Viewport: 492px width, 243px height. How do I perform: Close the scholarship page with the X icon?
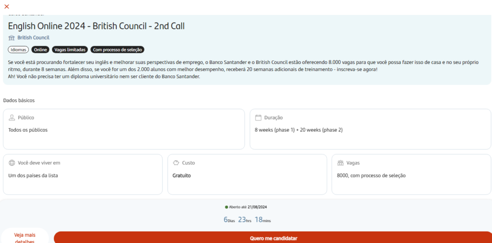point(7,6)
